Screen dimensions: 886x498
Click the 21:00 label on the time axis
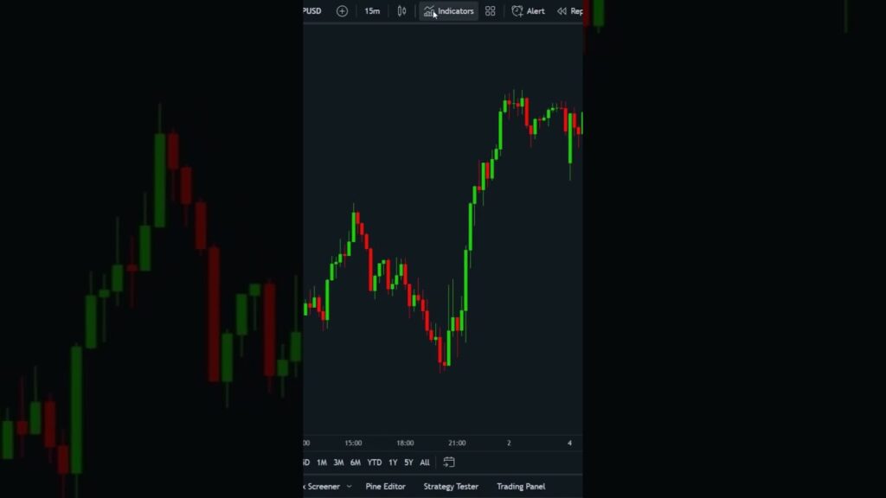[457, 443]
